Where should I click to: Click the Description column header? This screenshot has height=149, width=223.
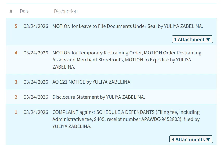[x=66, y=11]
